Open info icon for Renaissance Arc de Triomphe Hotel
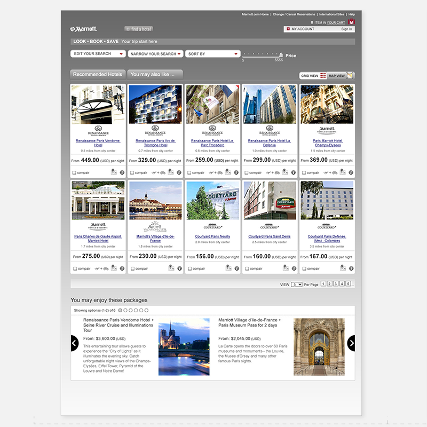This screenshot has width=427, height=427. 179,172
